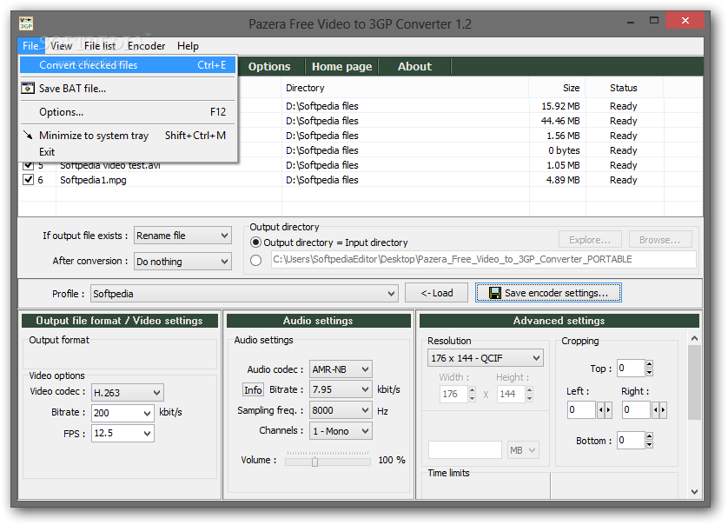Click the output directory path field
This screenshot has width=728, height=525.
(x=484, y=259)
